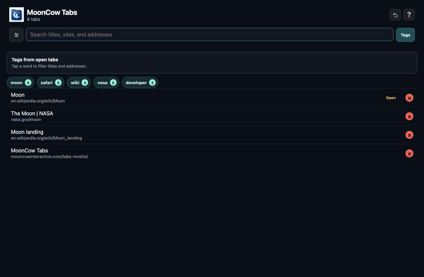
Task: Toggle the Tags panel button
Action: click(x=405, y=35)
